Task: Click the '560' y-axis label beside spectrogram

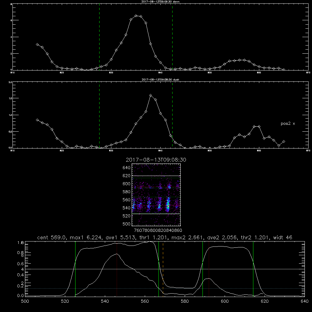Action: pyautogui.click(x=127, y=200)
